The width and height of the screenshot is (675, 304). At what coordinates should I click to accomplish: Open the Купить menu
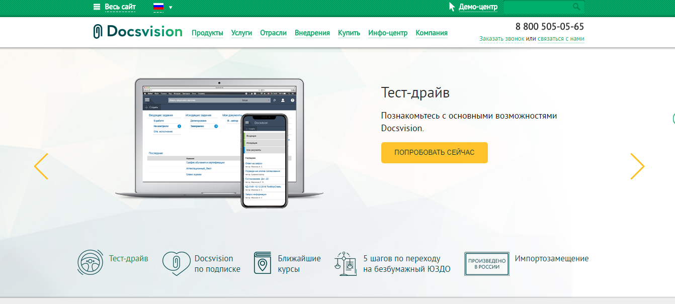tap(349, 33)
